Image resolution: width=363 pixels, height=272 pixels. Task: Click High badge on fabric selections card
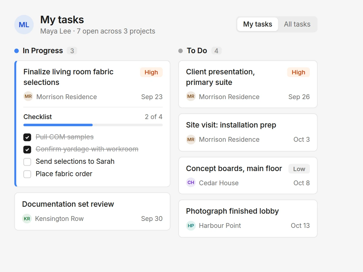(x=151, y=72)
